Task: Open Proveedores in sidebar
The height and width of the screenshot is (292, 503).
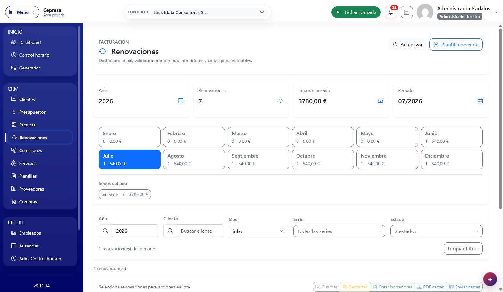Action: click(x=40, y=189)
